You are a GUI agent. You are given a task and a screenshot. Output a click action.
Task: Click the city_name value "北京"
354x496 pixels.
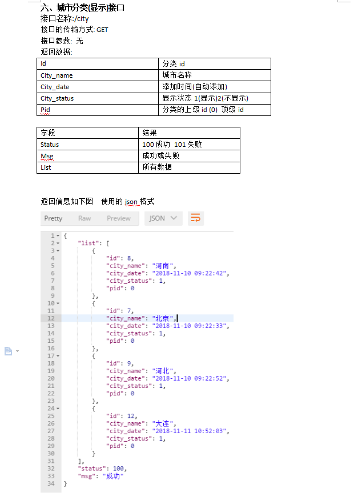163,318
